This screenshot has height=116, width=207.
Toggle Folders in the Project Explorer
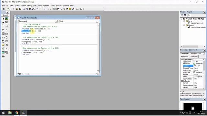coord(189,15)
